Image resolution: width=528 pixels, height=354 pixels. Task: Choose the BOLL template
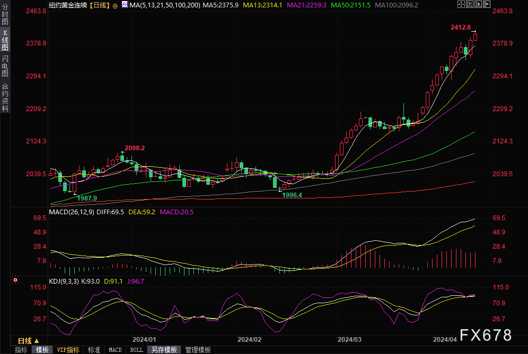coord(136,350)
